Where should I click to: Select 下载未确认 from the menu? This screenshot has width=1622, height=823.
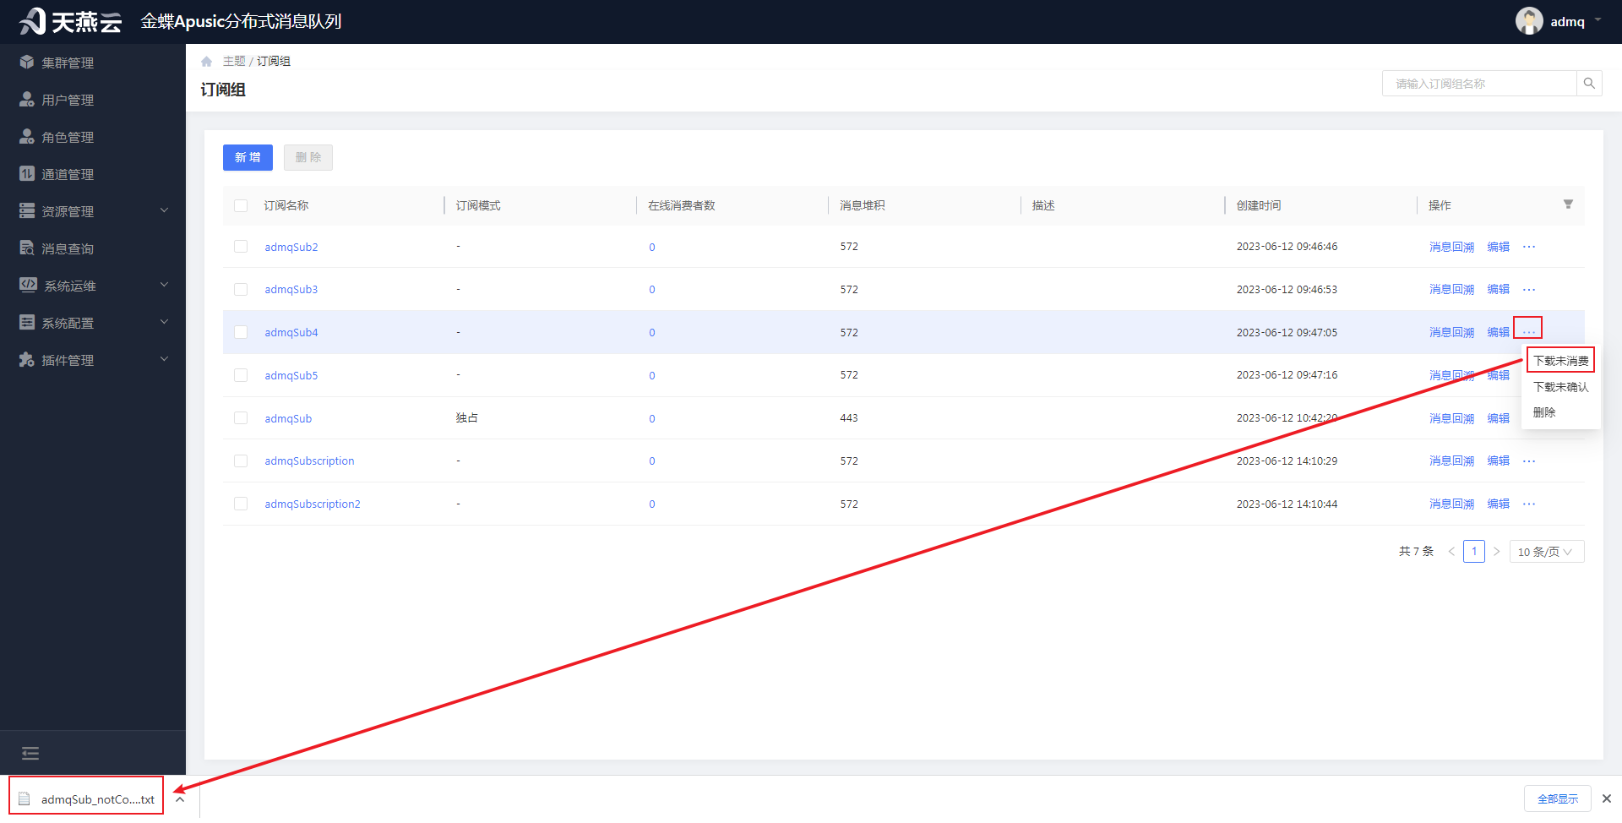[1560, 387]
